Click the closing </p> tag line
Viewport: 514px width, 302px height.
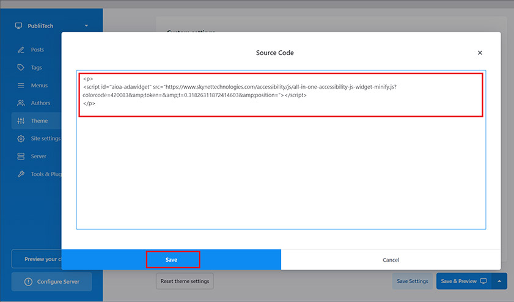click(89, 103)
